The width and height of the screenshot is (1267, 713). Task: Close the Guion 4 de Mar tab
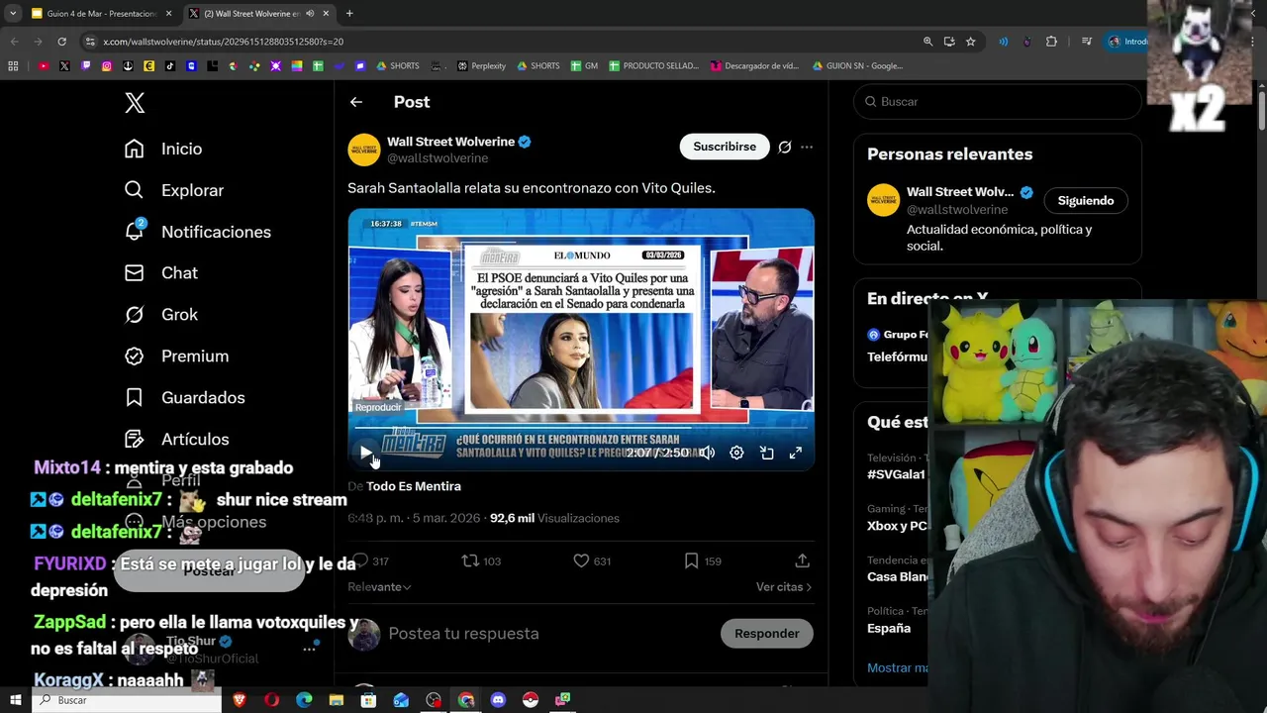[x=169, y=14]
